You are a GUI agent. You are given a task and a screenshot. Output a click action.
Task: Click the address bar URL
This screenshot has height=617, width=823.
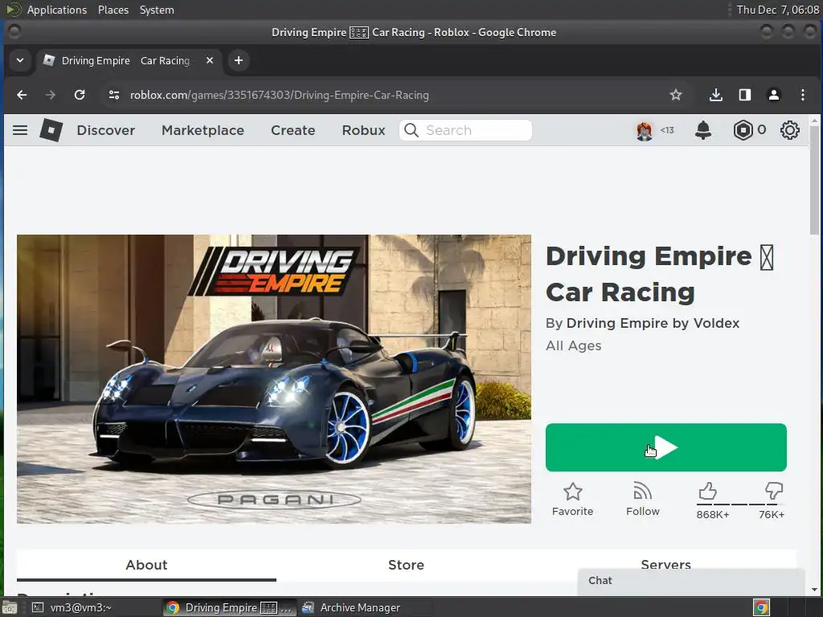279,95
